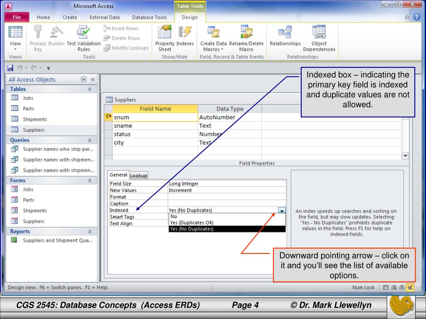Switch to the Home ribbon tab

43,17
